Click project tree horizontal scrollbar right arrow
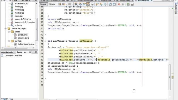This screenshot has width=178, height=100. point(33,48)
